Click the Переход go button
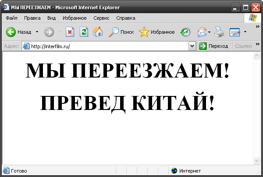The image size is (263, 177). pos(213,46)
